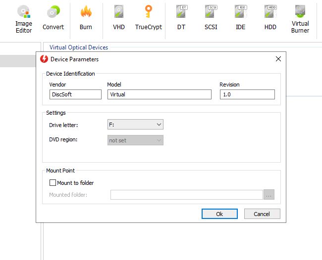The width and height of the screenshot is (322, 260).
Task: Open the TrueCrypt key tool
Action: 149,18
